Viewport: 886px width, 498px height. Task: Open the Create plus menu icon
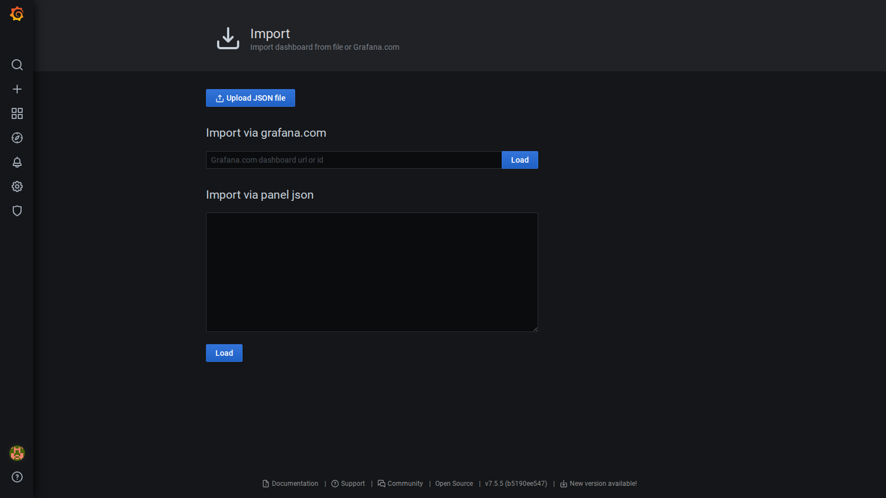click(x=17, y=89)
